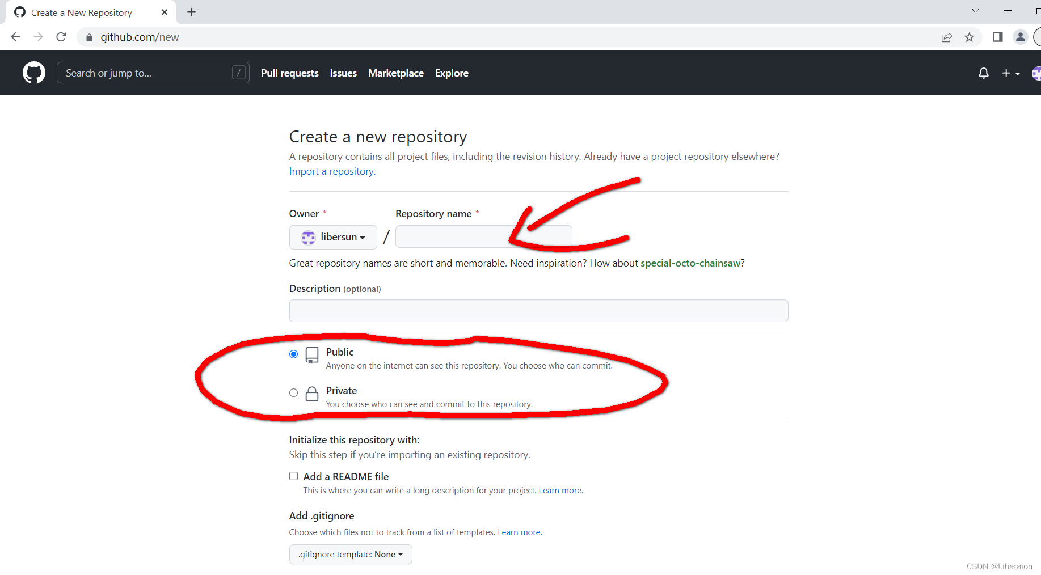Reload the github.com/new page
The height and width of the screenshot is (575, 1041).
(x=61, y=37)
